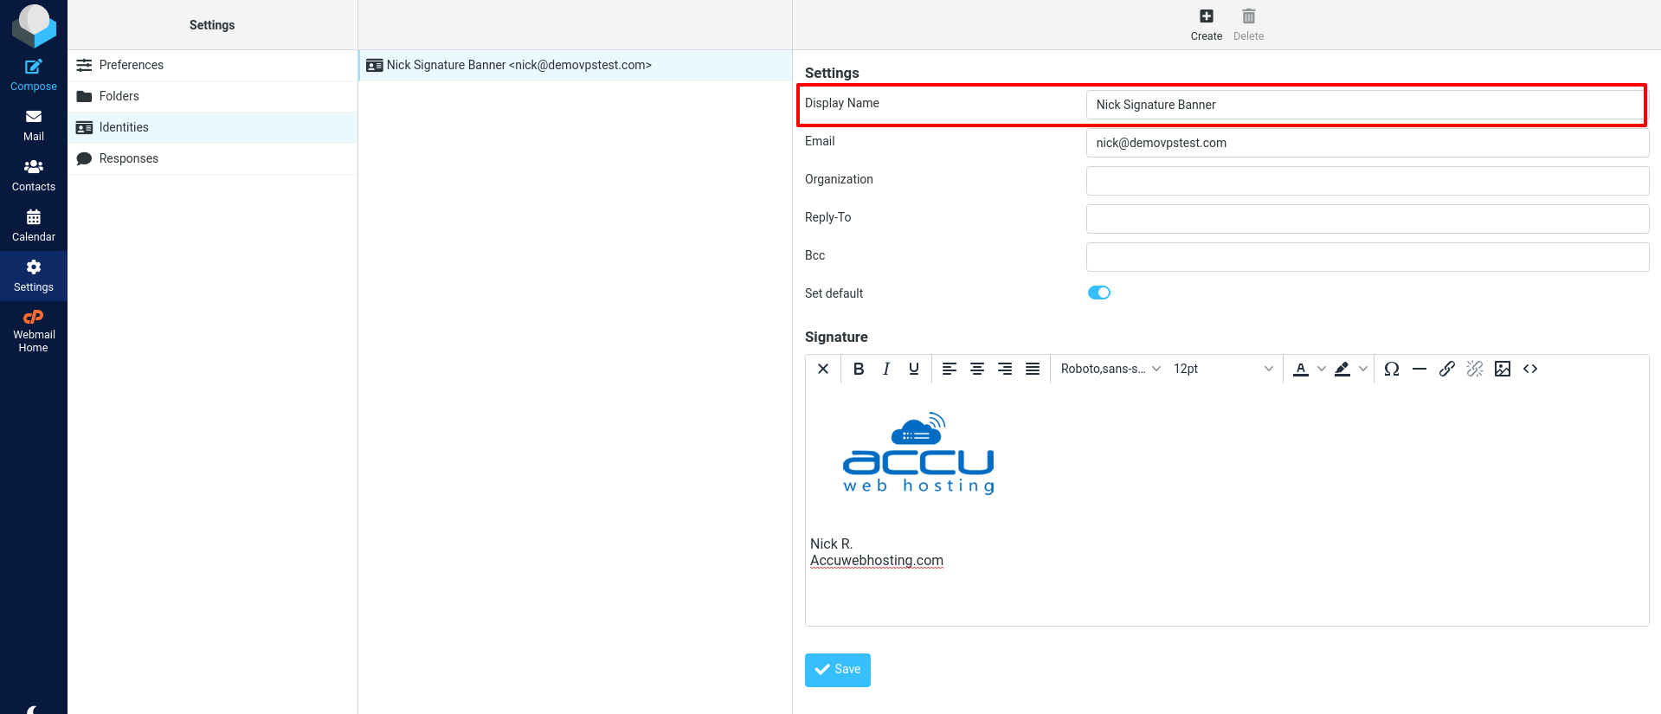Insert a link in the signature

(1447, 369)
